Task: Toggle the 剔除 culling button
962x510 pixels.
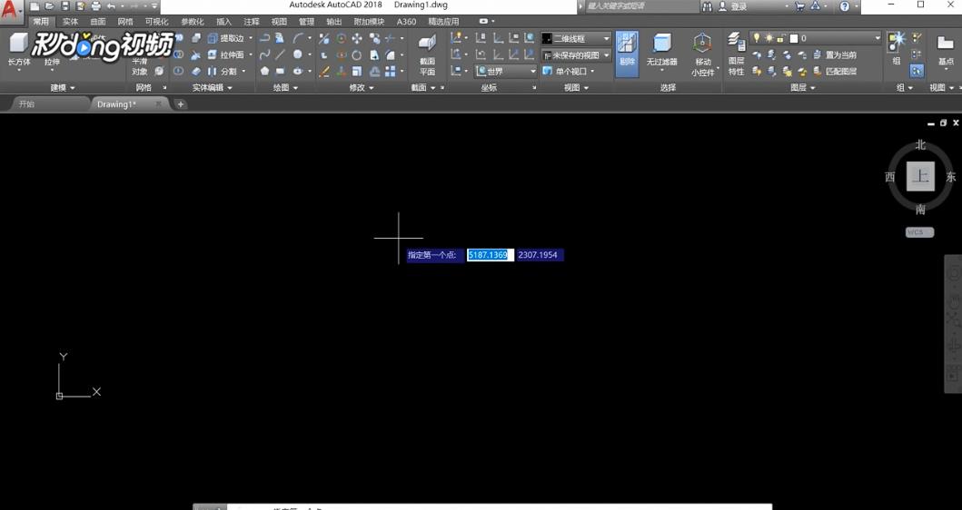Action: 627,54
